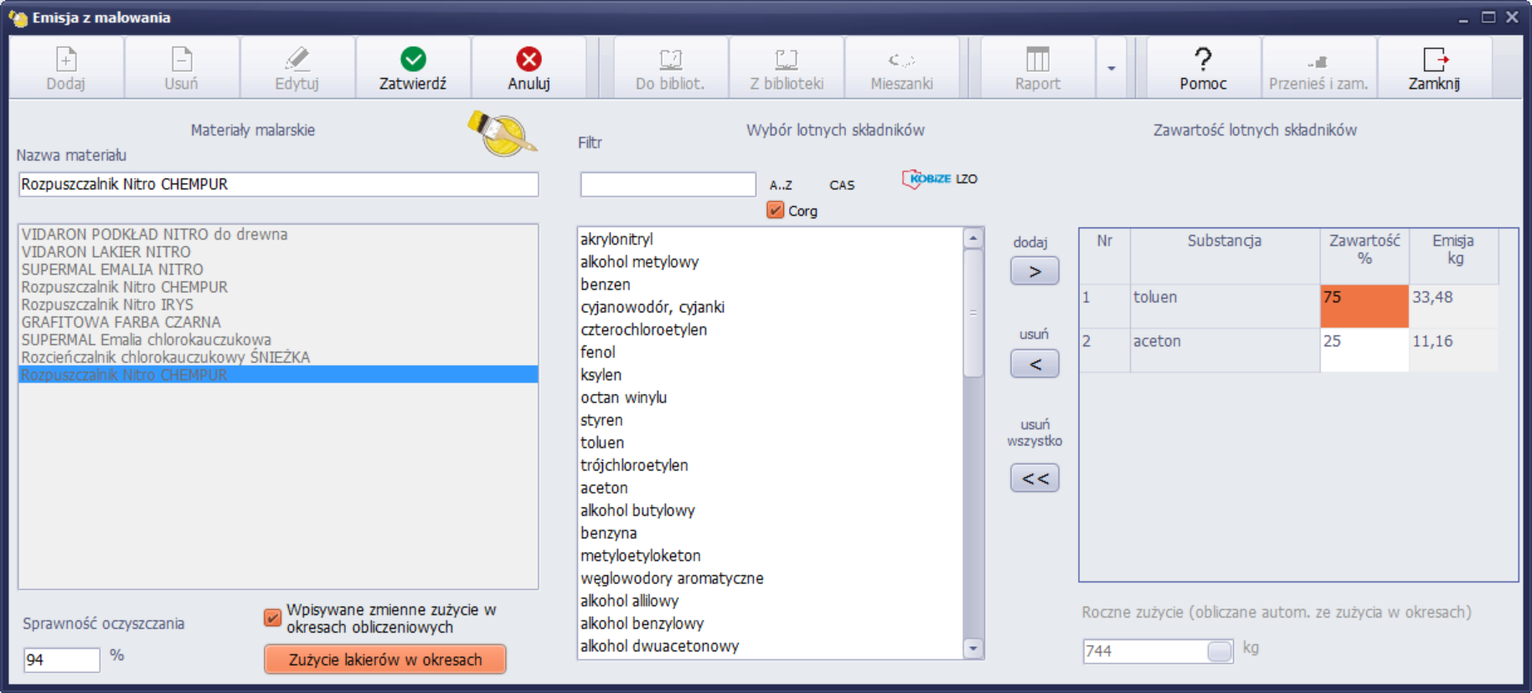Click the Zamknij exit icon
This screenshot has height=693, width=1532.
(1435, 59)
